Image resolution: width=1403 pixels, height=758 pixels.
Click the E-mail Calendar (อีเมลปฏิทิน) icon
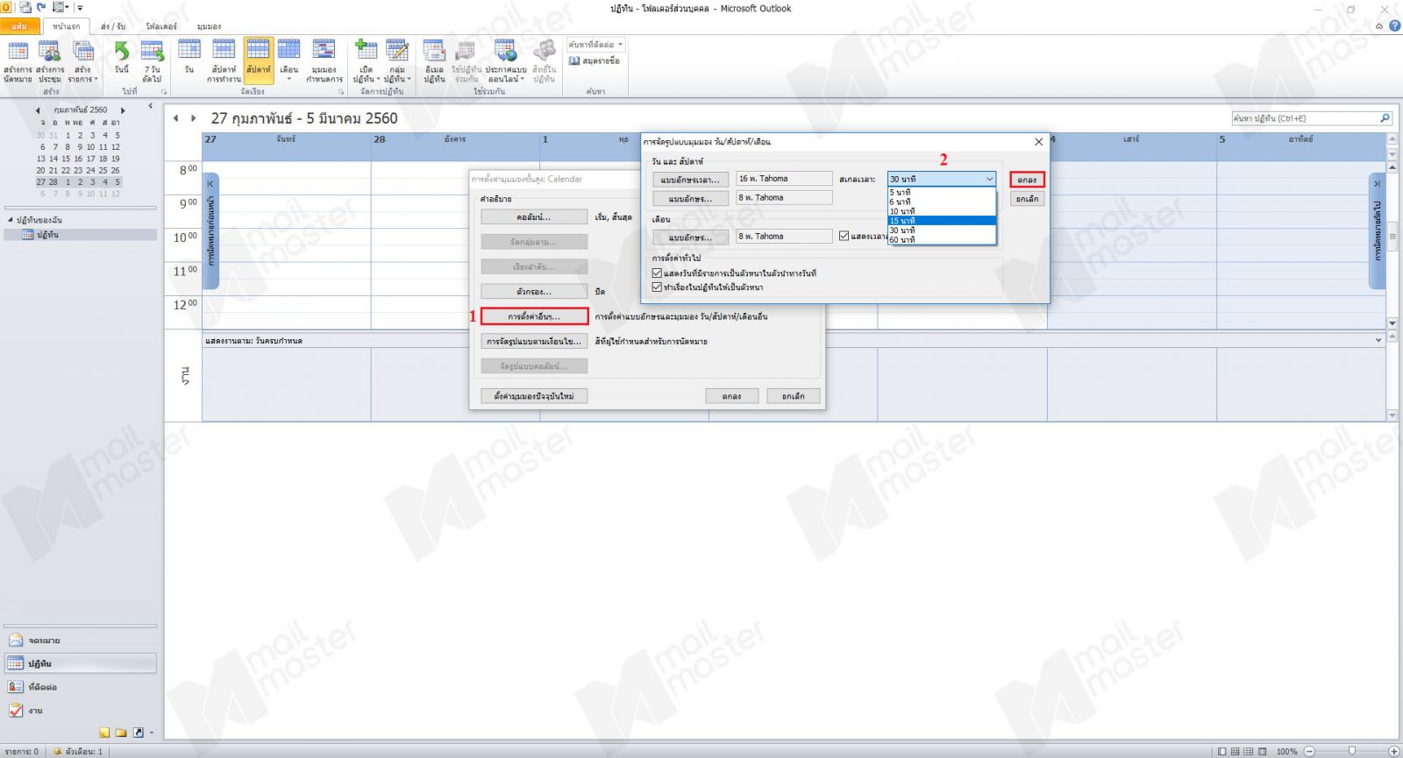pos(434,61)
